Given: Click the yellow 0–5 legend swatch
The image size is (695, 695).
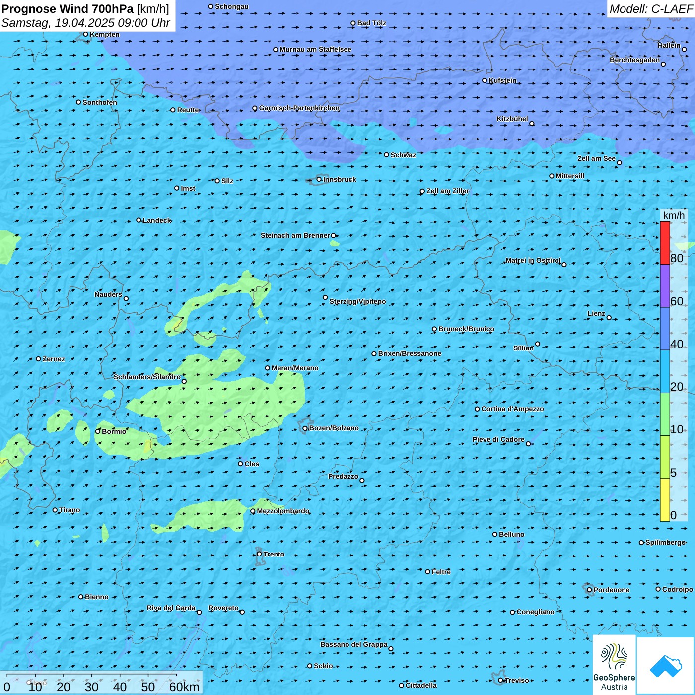Looking at the screenshot, I should click(665, 499).
